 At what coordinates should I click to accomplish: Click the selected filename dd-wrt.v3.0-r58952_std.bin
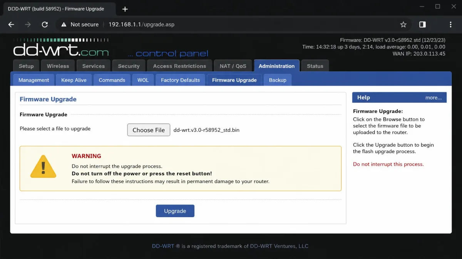pyautogui.click(x=206, y=130)
